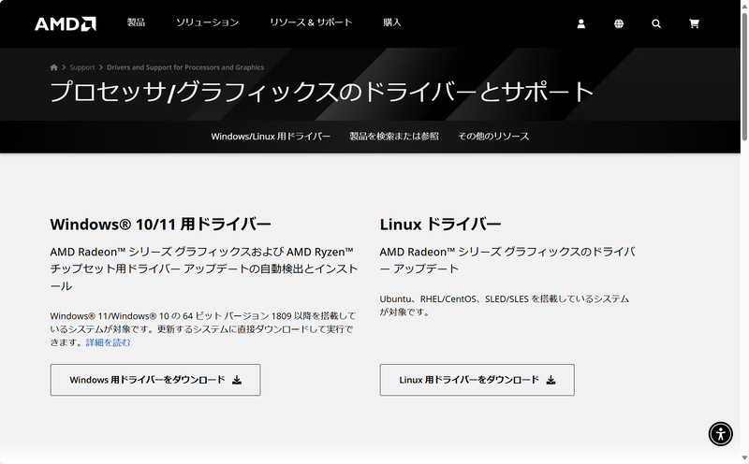Open the 購入 menu
The width and height of the screenshot is (749, 464).
pyautogui.click(x=392, y=22)
